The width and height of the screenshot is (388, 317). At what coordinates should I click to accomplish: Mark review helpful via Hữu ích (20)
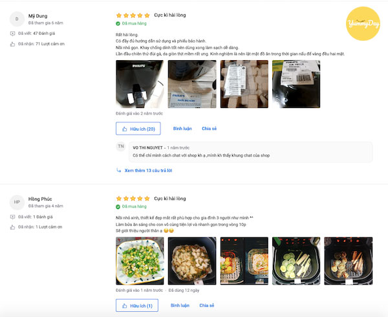[x=138, y=129]
